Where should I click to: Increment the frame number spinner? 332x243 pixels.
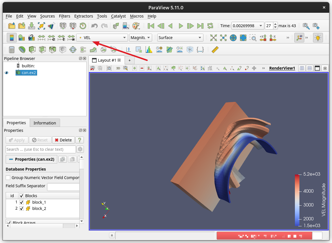pos(275,24)
